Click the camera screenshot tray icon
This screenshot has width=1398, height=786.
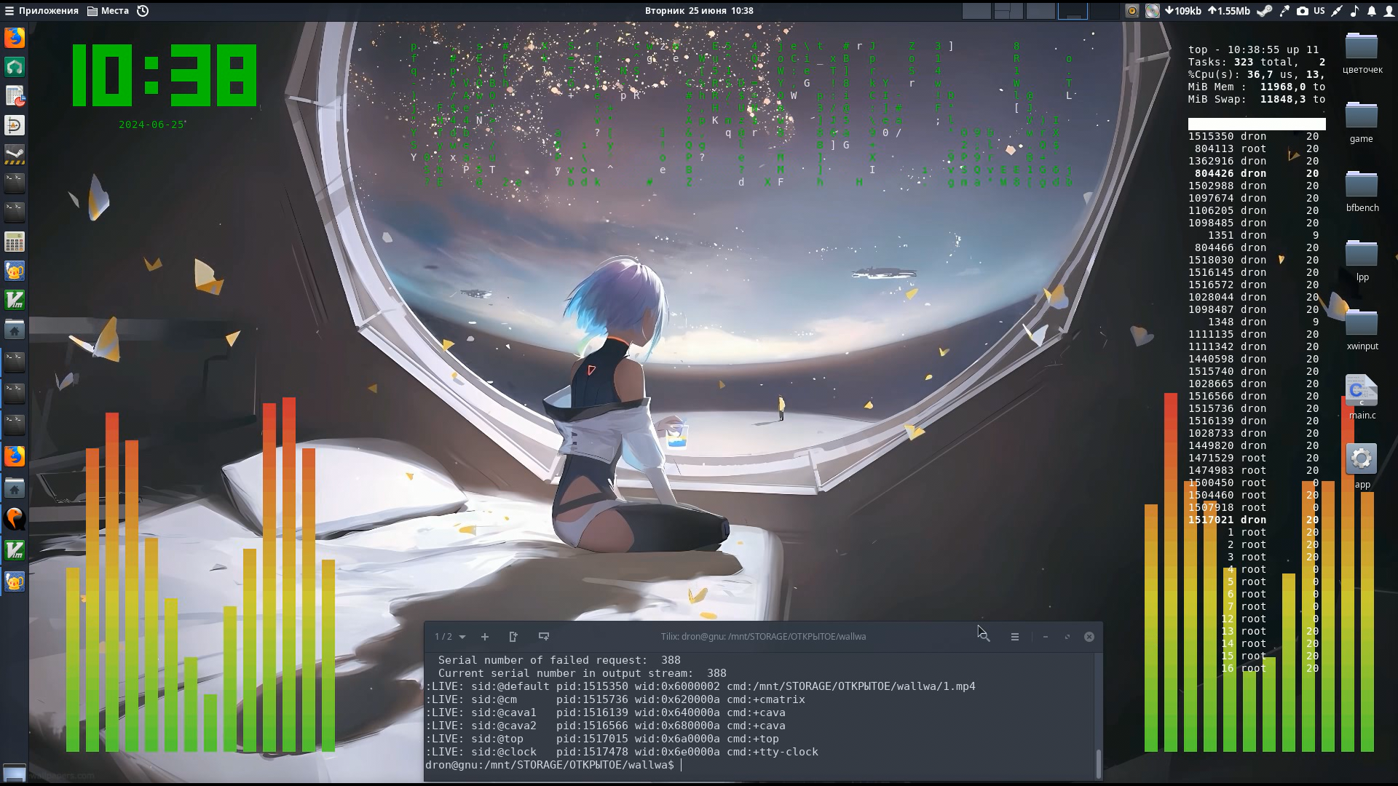tap(1302, 11)
